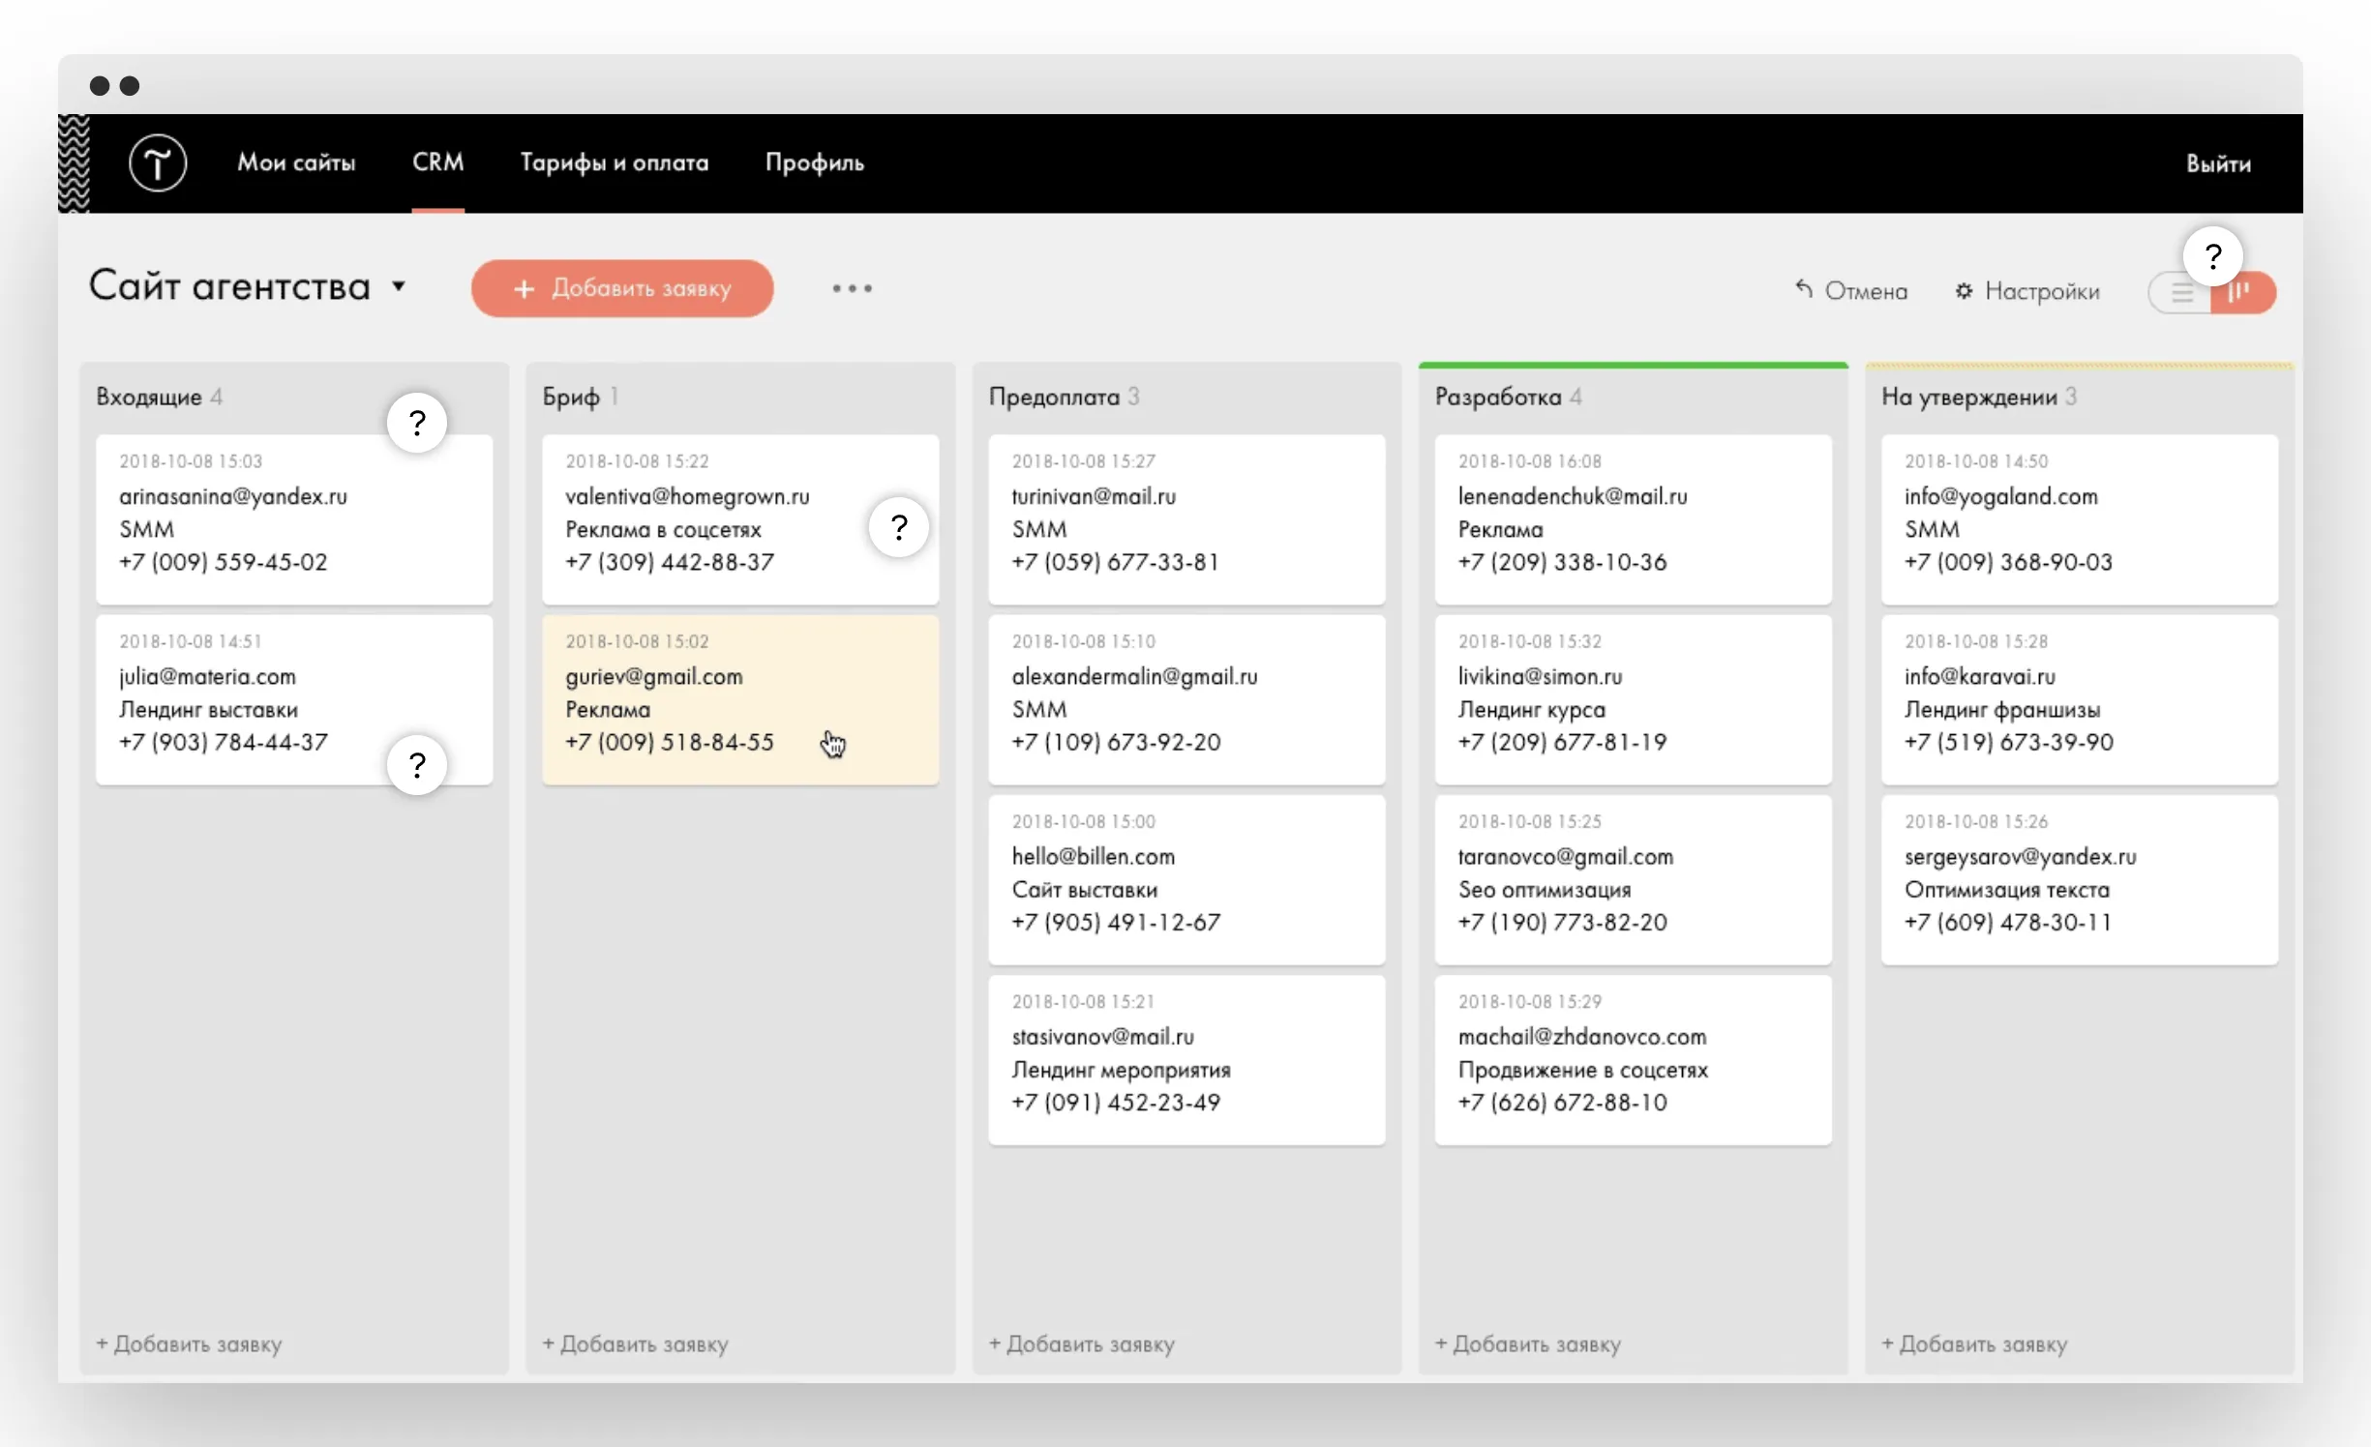This screenshot has height=1447, width=2371.
Task: Open the Сайт агентства project title selector
Action: (x=229, y=286)
